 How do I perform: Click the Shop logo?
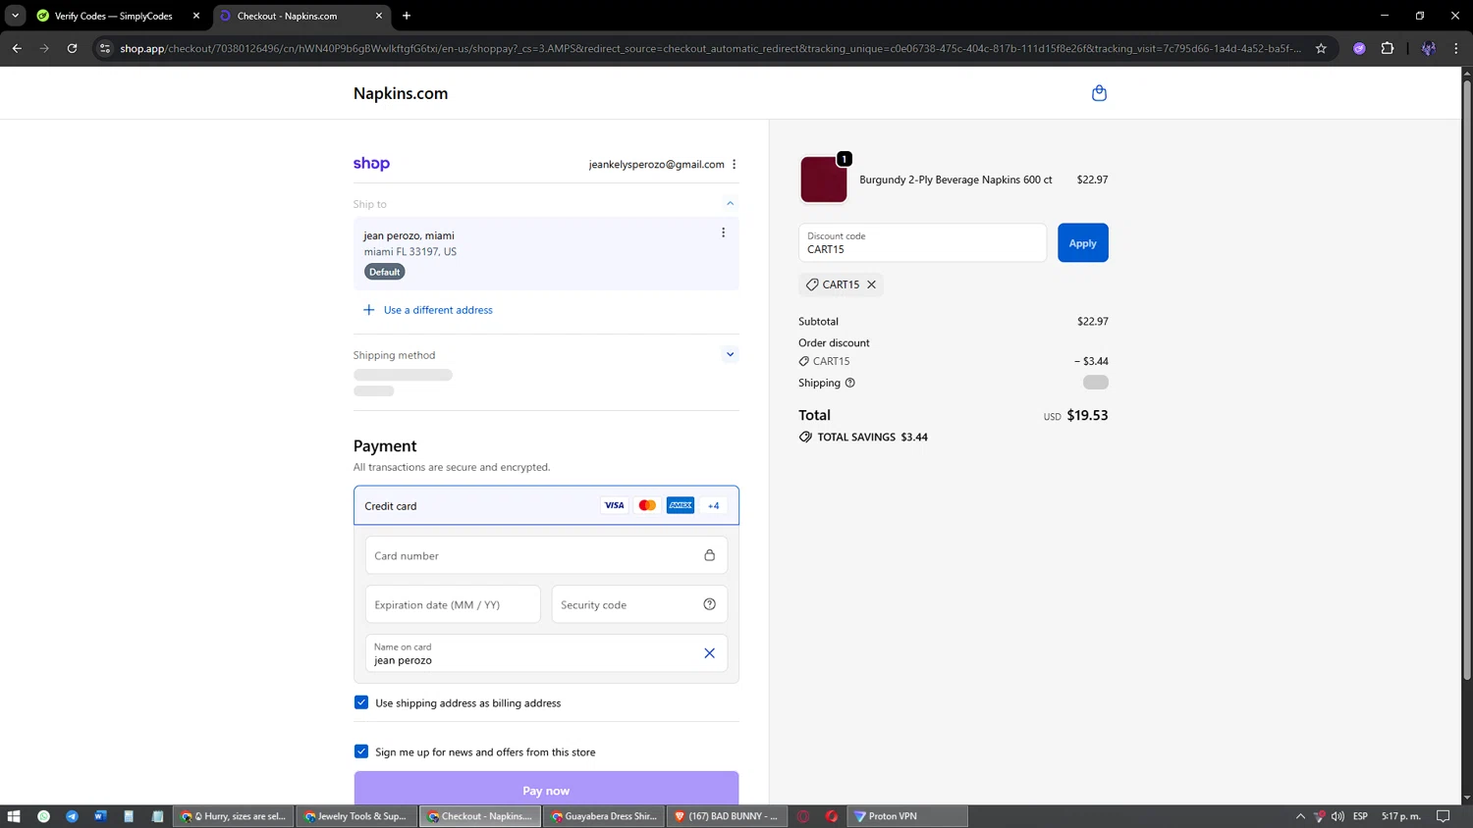pos(371,164)
